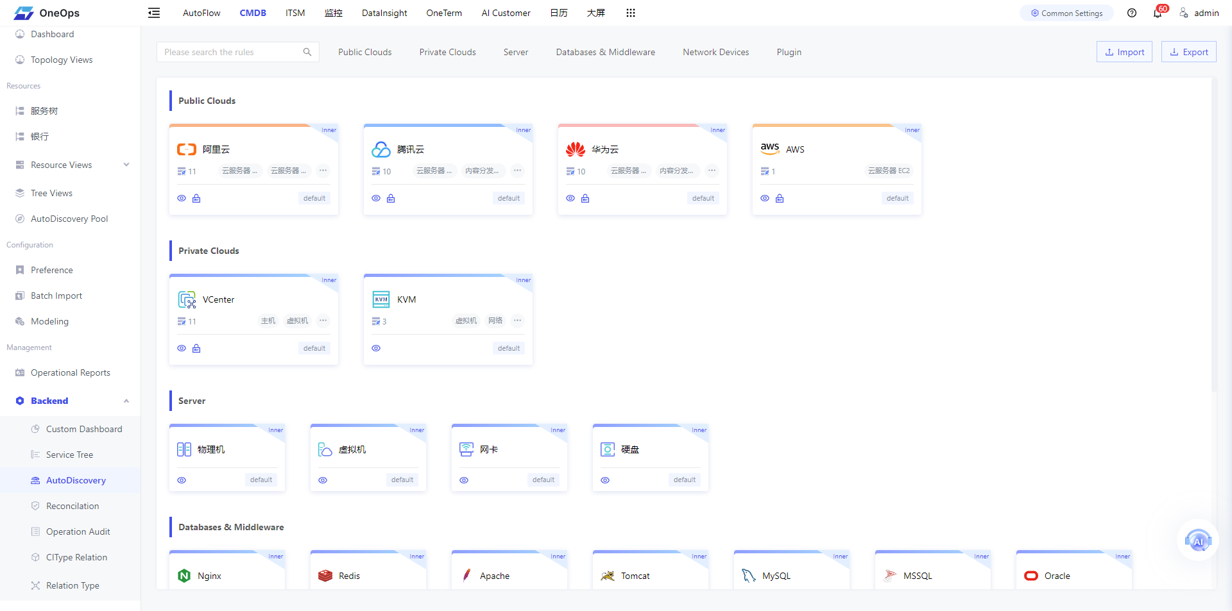
Task: Click the admin user avatar icon
Action: [x=1184, y=13]
